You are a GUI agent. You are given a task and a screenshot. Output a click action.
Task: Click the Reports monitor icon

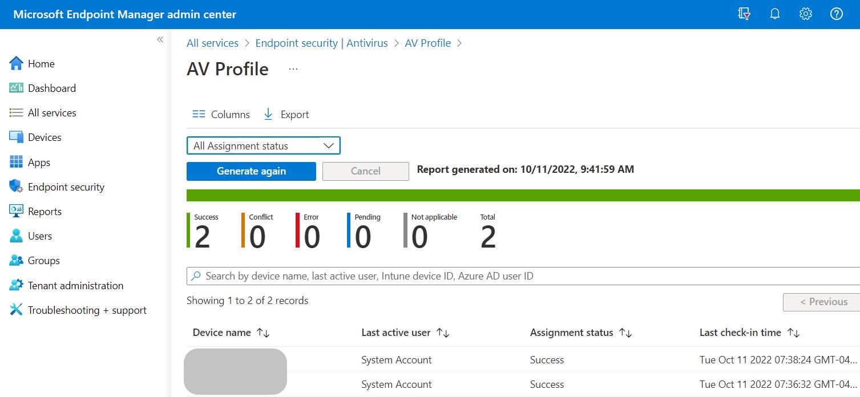tap(17, 211)
